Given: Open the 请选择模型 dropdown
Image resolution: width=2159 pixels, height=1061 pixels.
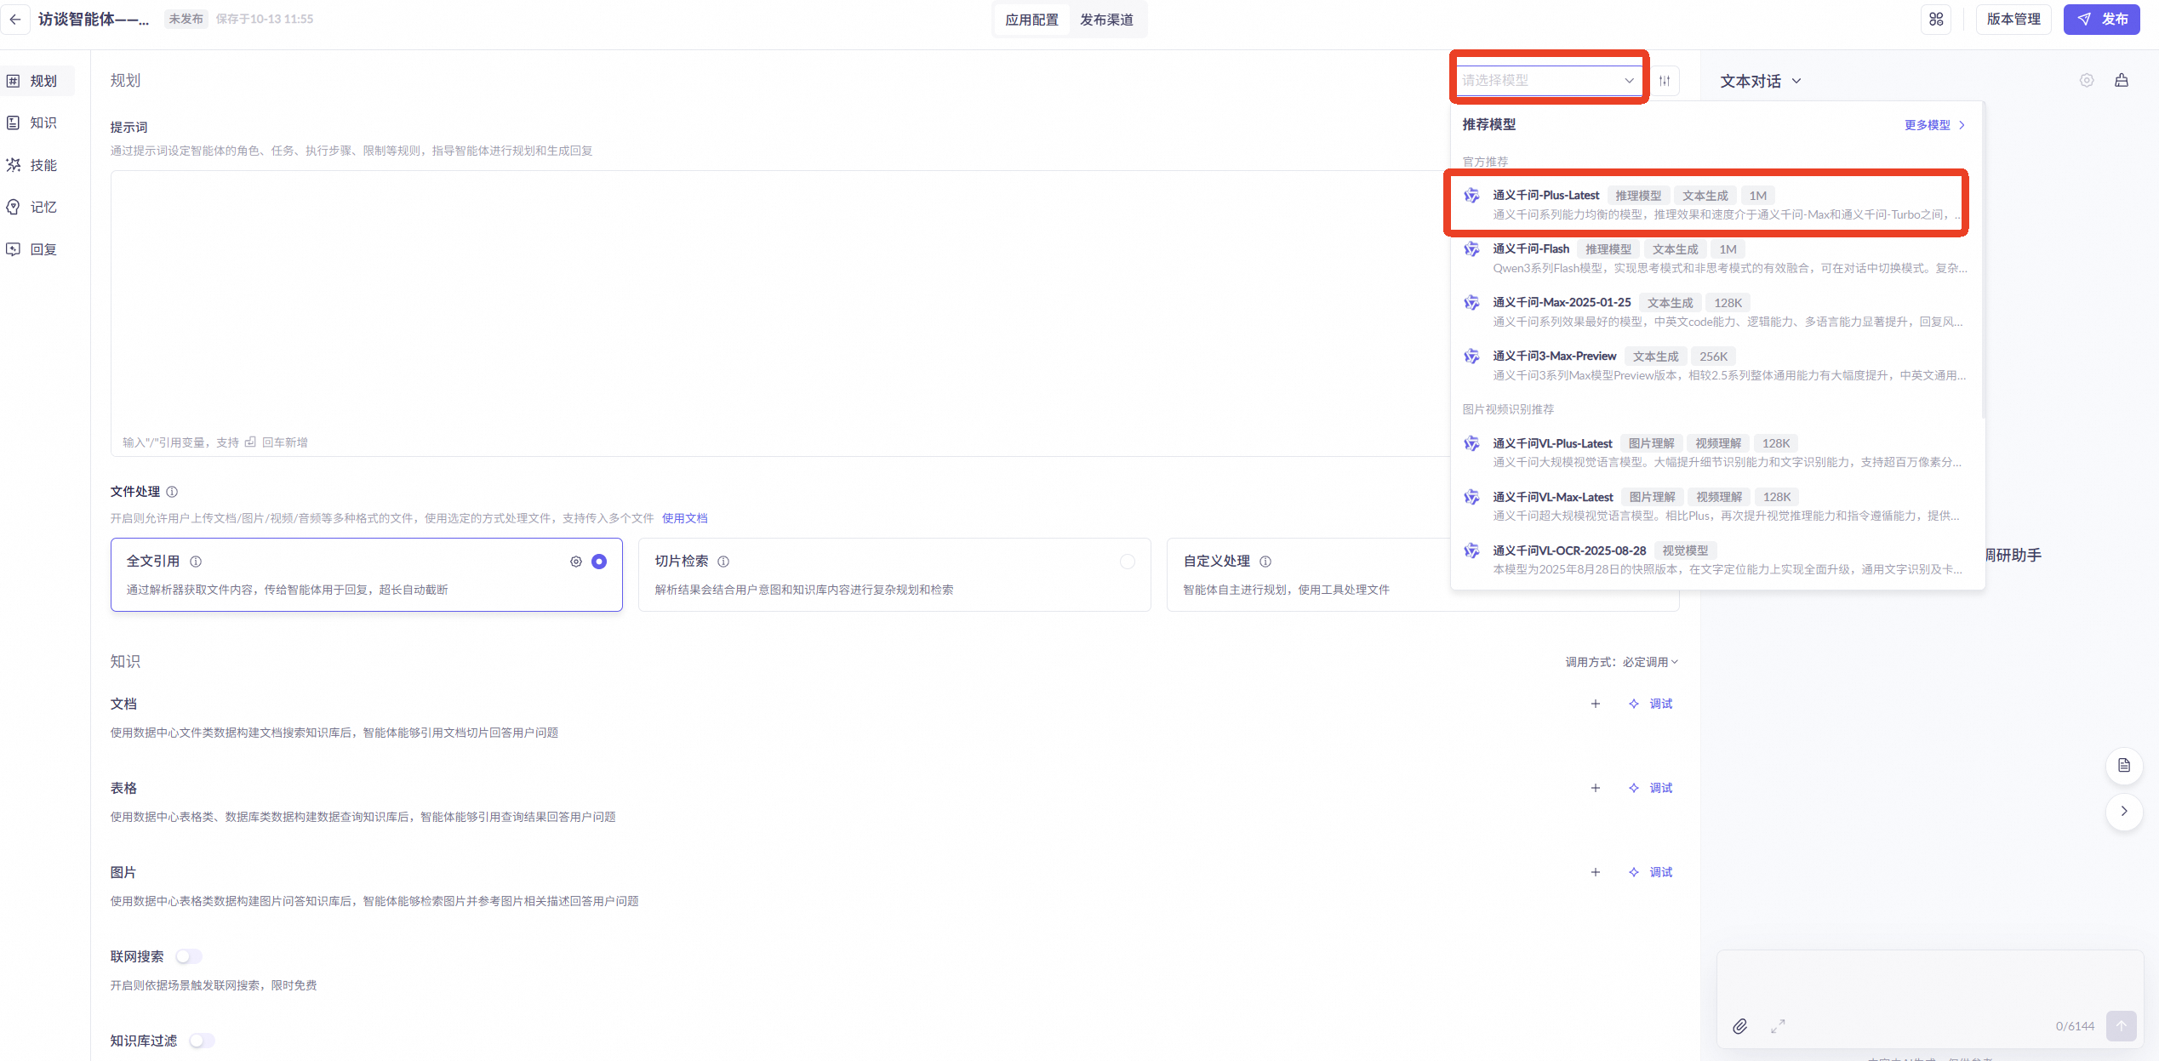Looking at the screenshot, I should click(x=1548, y=81).
